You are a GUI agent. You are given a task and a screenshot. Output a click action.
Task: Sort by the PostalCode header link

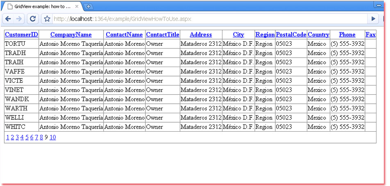[x=291, y=35]
